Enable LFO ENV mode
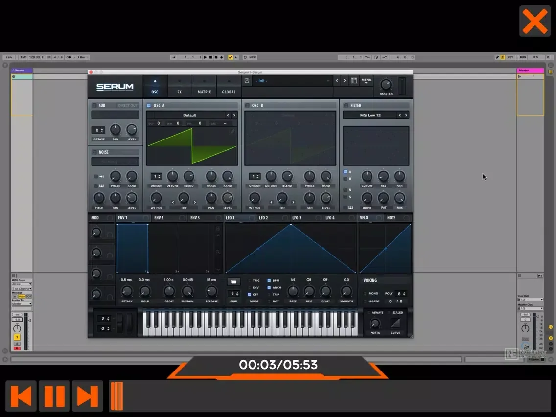The image size is (556, 417). pyautogui.click(x=250, y=288)
